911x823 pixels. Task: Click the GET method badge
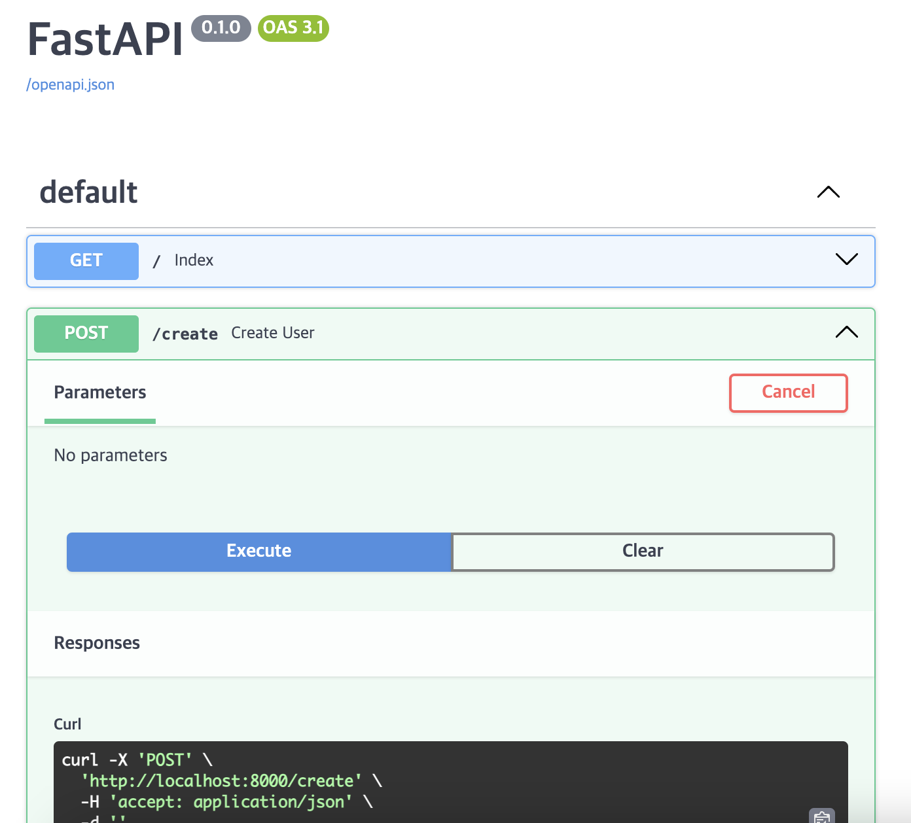(x=86, y=261)
